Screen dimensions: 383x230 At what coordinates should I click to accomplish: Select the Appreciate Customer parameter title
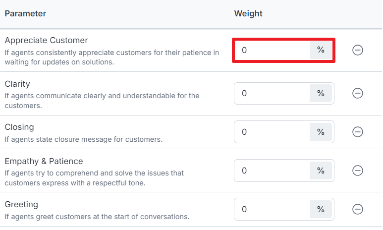(46, 40)
